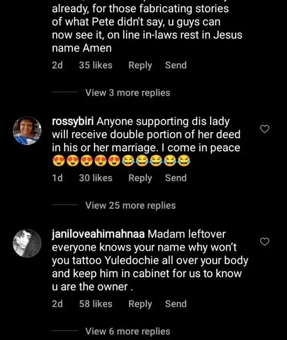Send janiloveahimahnaa's comment to someone
The height and width of the screenshot is (340, 287).
click(176, 303)
